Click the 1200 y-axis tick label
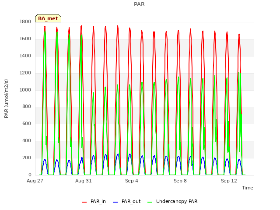280x210 pixels. pyautogui.click(x=25, y=73)
